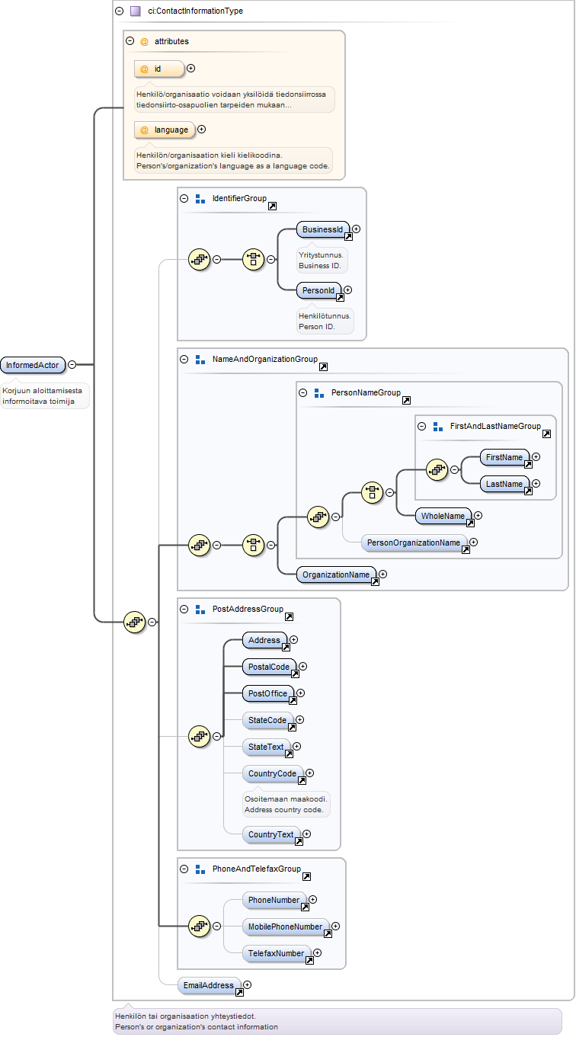Expand StateCode plus sign
This screenshot has width=576, height=1037.
[x=300, y=719]
